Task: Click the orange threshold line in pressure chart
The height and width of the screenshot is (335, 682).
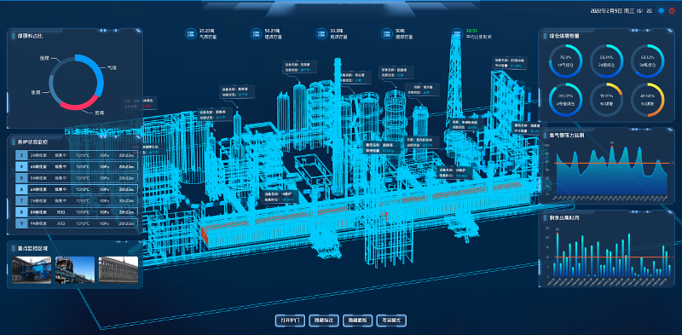Action: point(613,163)
